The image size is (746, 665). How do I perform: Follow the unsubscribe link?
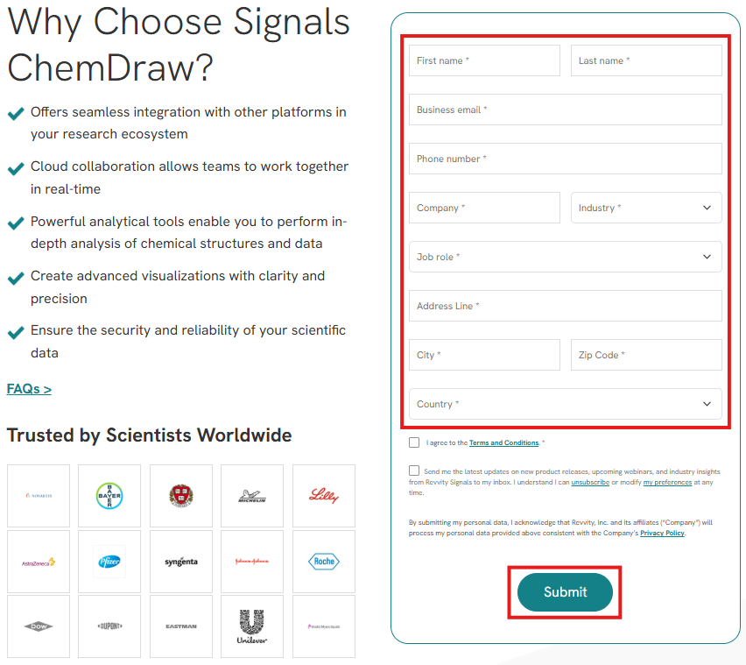coord(590,482)
